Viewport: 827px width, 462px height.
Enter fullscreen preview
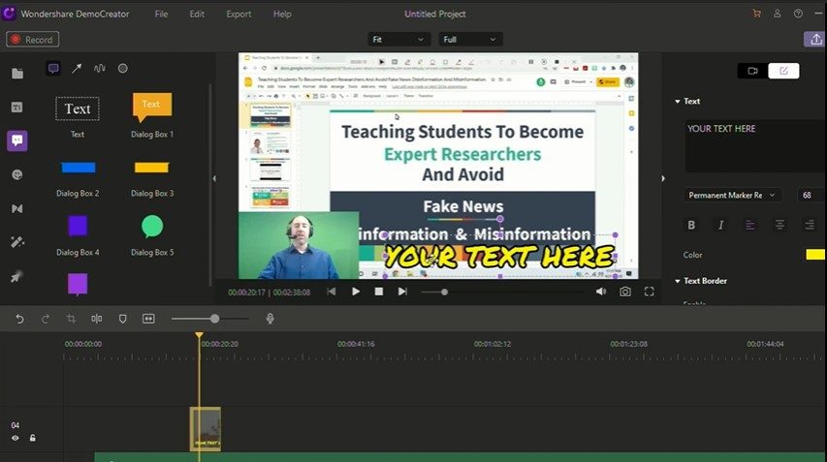650,292
